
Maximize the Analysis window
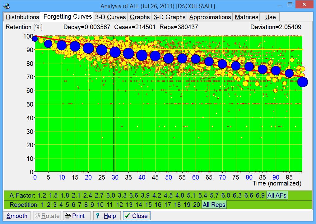click(x=290, y=5)
